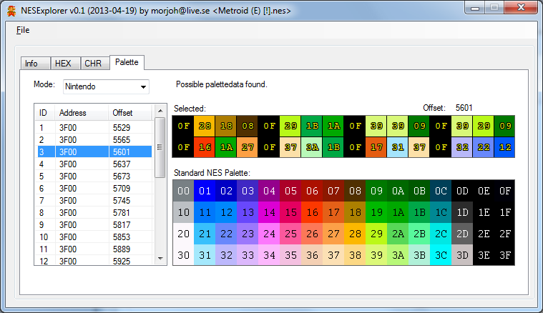Screen dimensions: 543x313
Task: Click selected swatch 27 in the bottom row
Action: 248,147
